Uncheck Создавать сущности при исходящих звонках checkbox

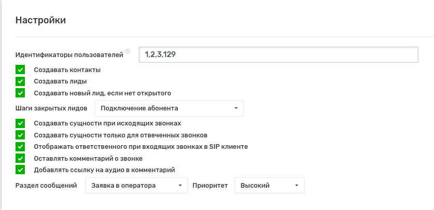20,123
